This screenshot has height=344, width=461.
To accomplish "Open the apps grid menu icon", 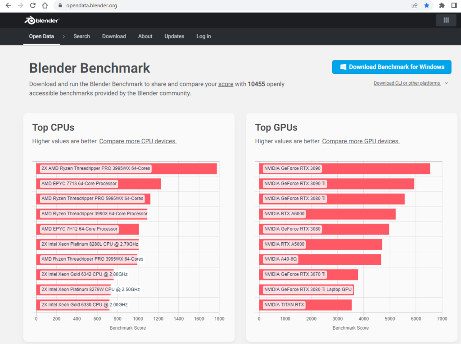I will pos(446,20).
